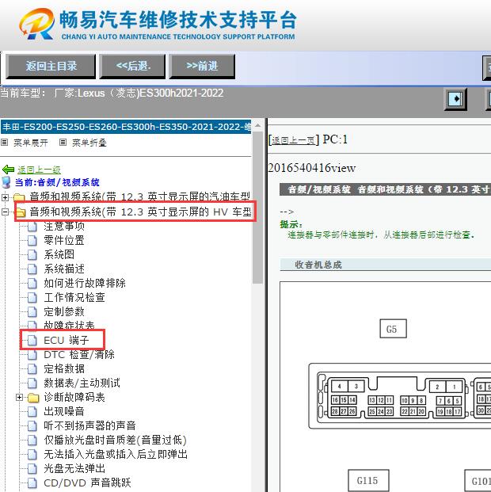Click document icon beside 定格数据

click(32, 368)
